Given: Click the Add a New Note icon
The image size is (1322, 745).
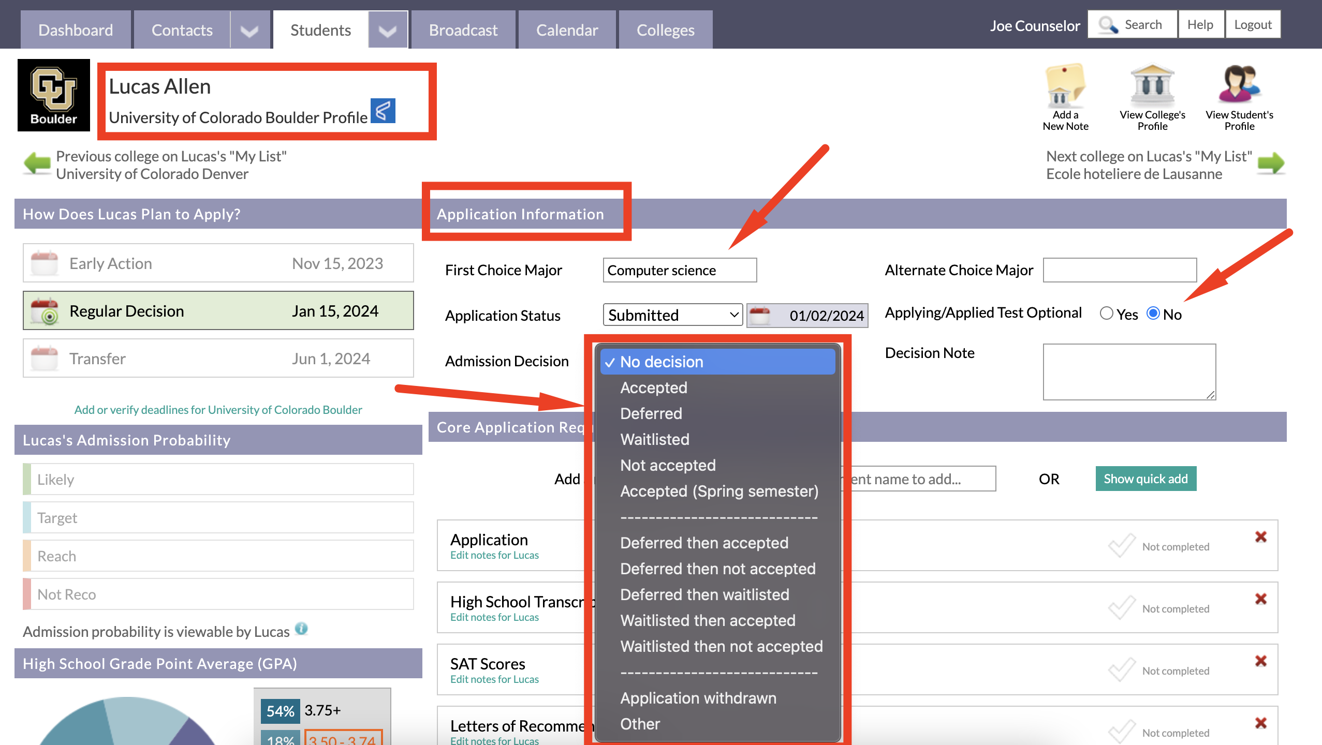Looking at the screenshot, I should pyautogui.click(x=1065, y=85).
